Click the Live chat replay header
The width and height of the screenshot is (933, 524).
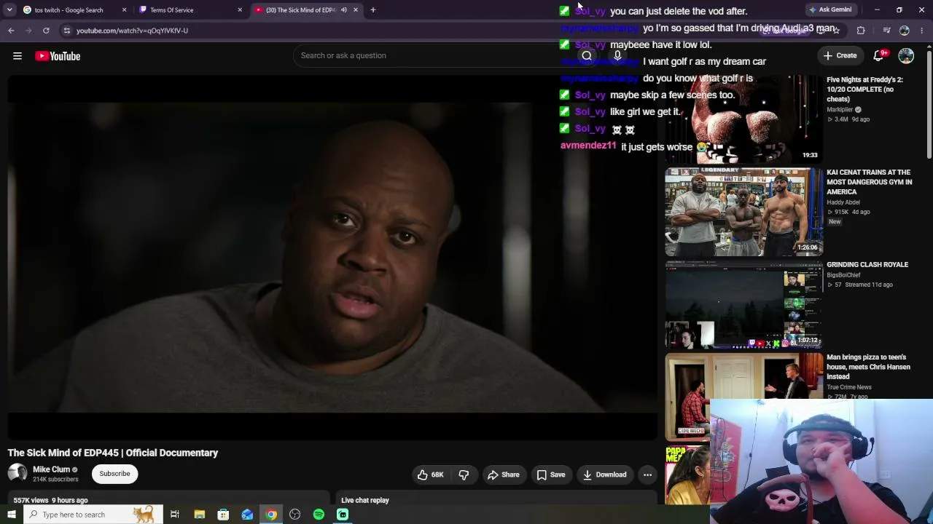click(365, 500)
